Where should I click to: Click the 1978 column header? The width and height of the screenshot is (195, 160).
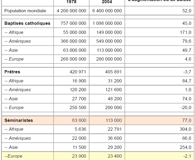71,2
